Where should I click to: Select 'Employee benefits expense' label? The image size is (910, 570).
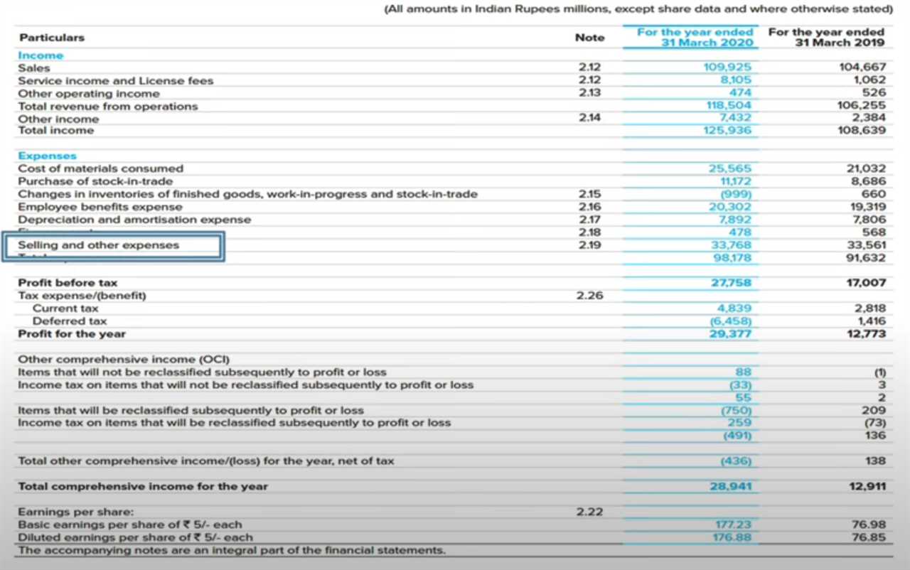tap(100, 207)
